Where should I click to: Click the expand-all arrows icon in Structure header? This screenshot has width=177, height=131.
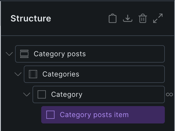[158, 18]
